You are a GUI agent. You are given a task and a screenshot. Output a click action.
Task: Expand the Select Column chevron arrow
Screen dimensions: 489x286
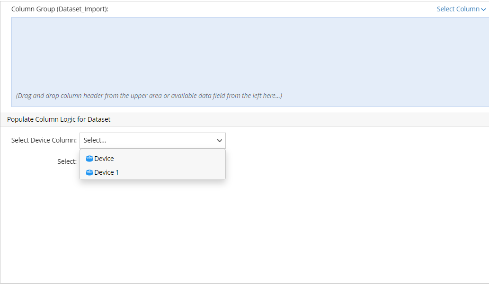(x=483, y=9)
